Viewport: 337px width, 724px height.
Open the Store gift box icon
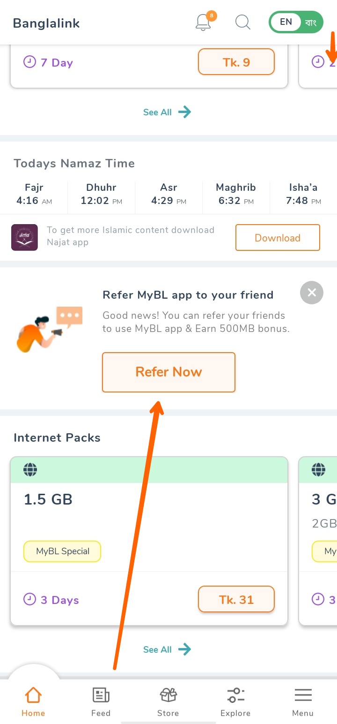[x=168, y=695]
